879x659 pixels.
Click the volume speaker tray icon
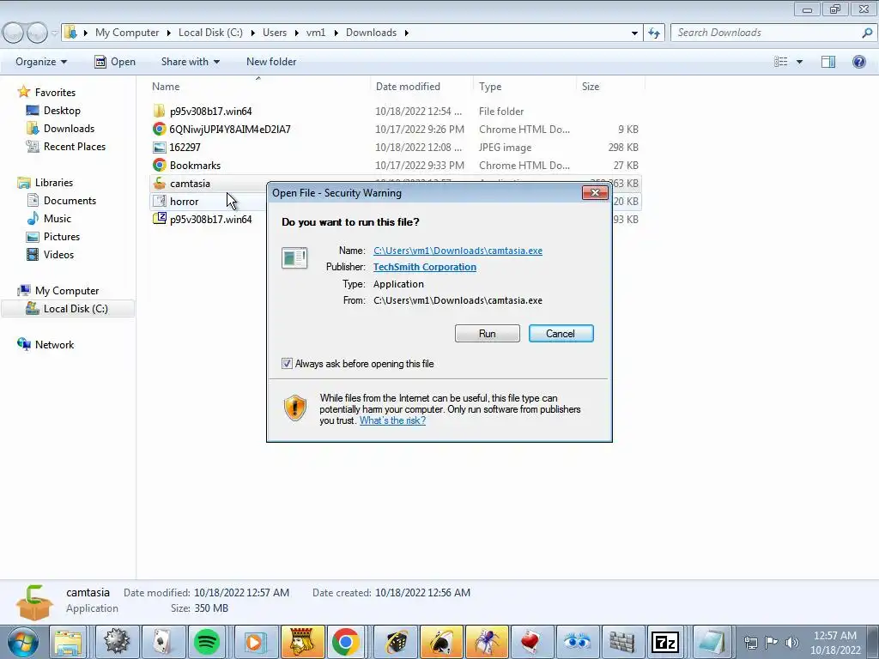click(x=791, y=642)
